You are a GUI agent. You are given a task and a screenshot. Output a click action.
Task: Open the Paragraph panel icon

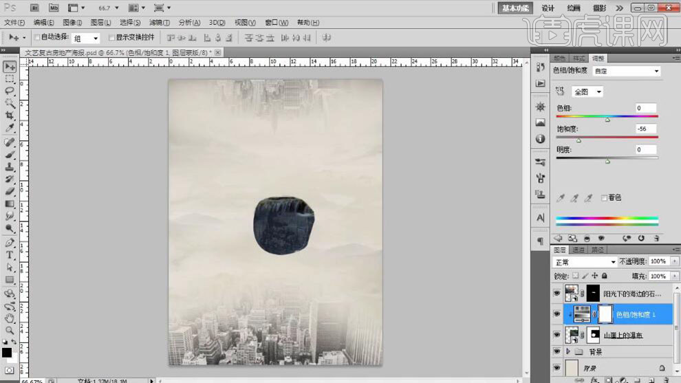click(x=540, y=241)
